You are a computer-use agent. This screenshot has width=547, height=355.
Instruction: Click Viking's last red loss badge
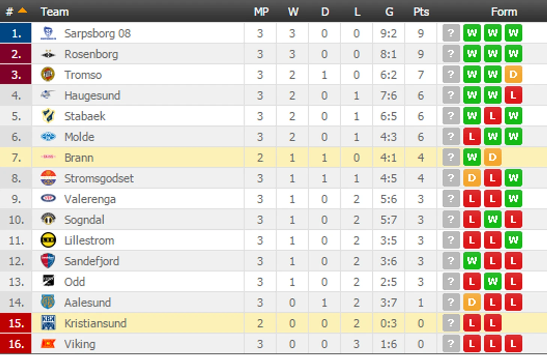[513, 344]
